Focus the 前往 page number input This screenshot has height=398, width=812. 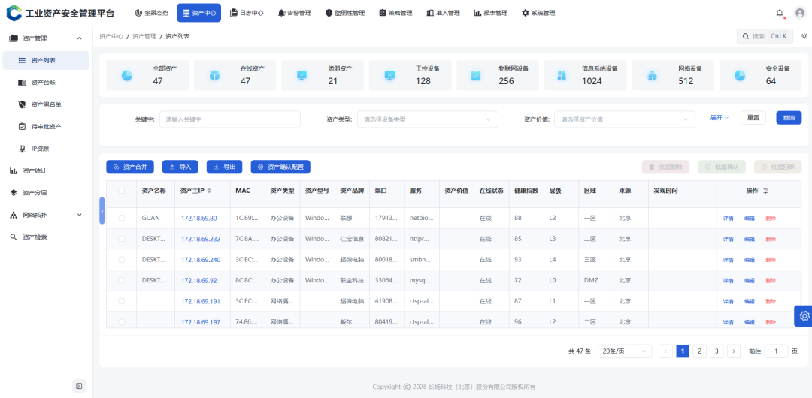point(776,351)
